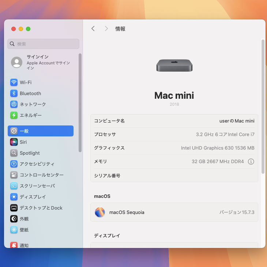Open the Wi-Fi settings pane
This screenshot has height=267, width=267.
tap(26, 82)
